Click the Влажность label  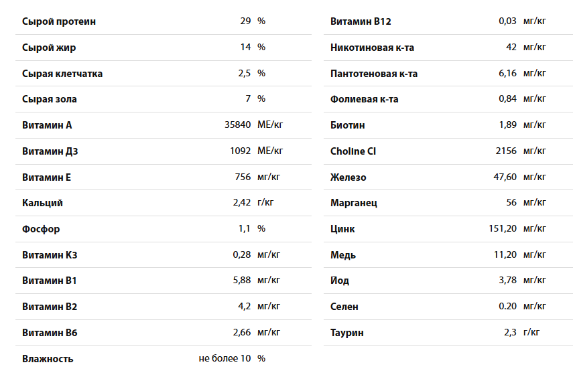48,359
